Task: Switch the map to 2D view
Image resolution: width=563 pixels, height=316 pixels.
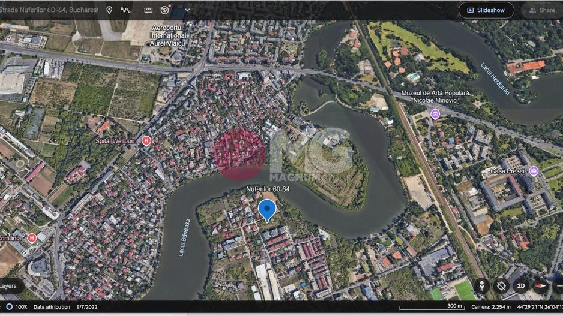Action: pos(521,286)
